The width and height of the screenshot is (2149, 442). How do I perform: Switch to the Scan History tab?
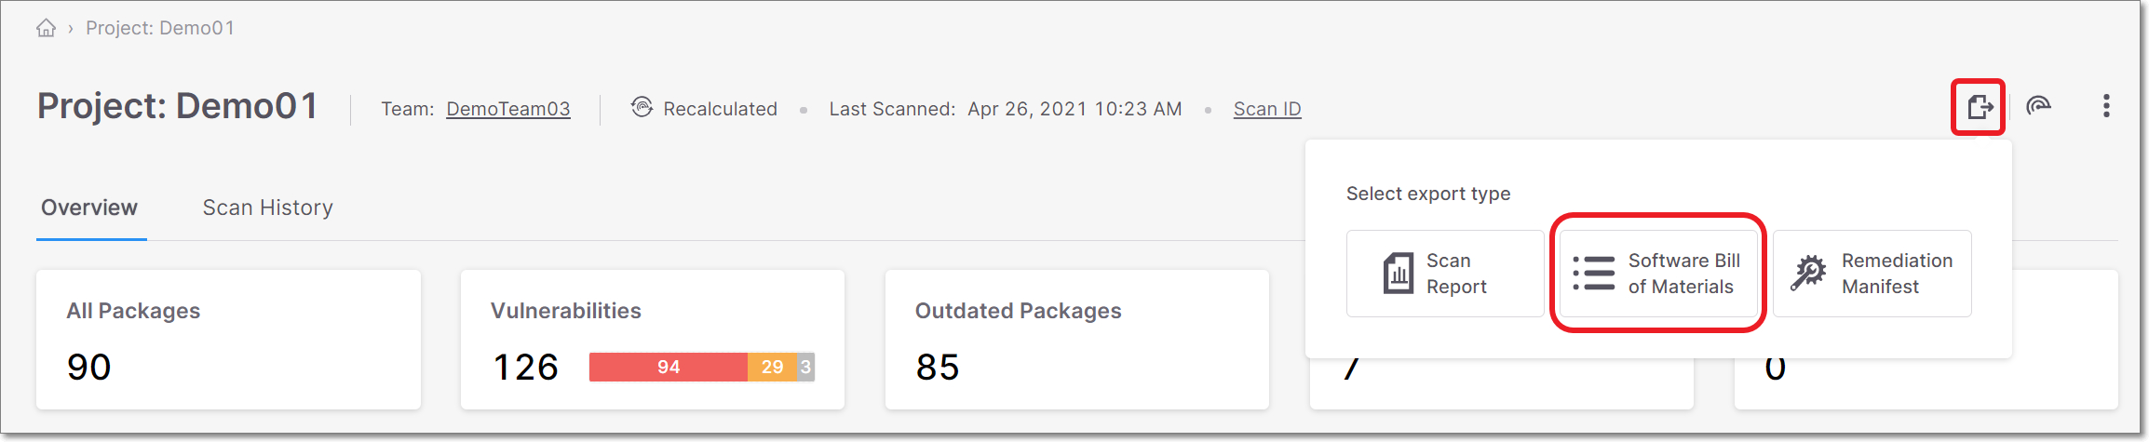[x=268, y=208]
